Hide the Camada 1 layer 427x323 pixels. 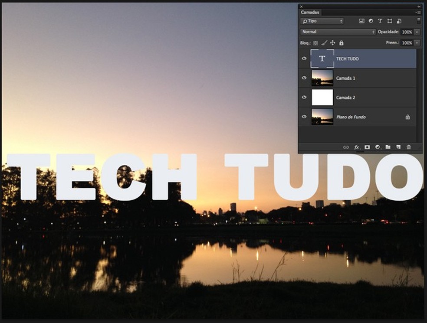(304, 78)
